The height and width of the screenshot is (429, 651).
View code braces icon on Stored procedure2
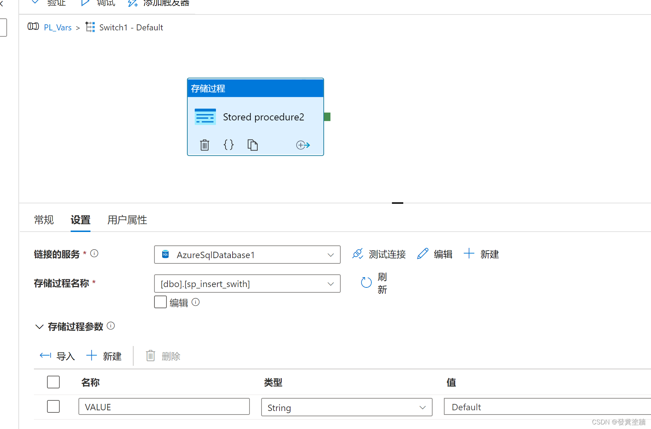point(229,145)
